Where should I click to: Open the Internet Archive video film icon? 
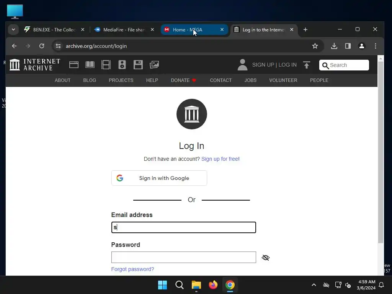106,65
